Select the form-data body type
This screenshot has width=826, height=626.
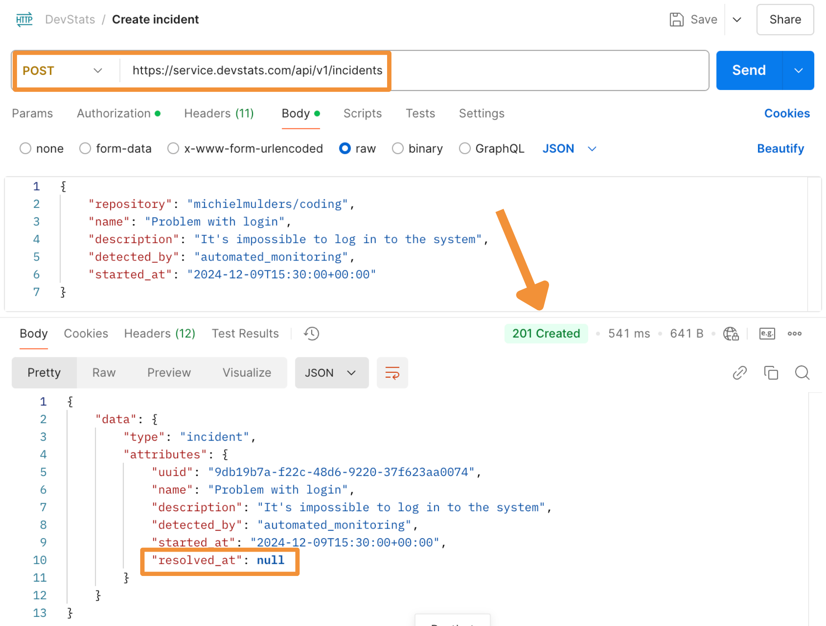[115, 149]
